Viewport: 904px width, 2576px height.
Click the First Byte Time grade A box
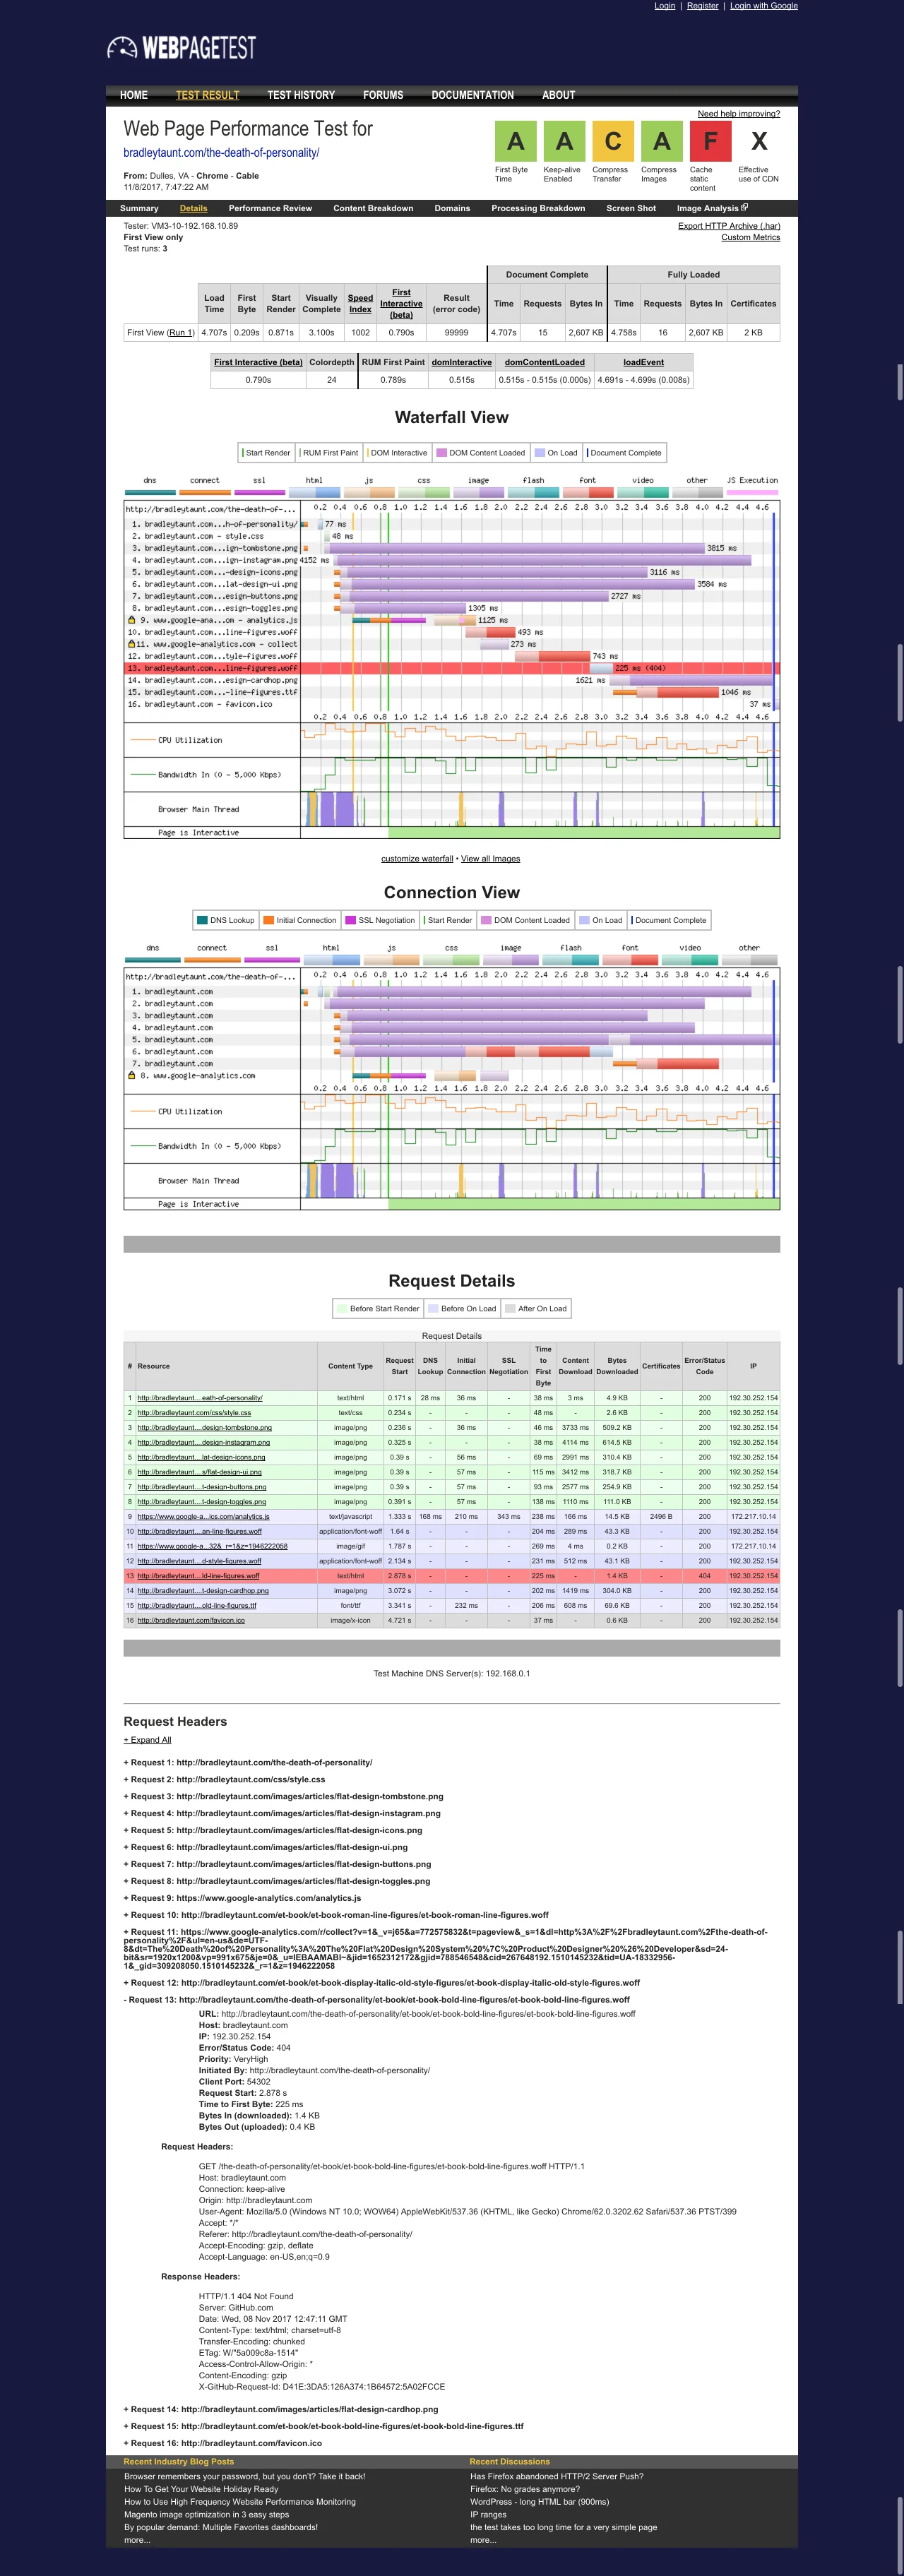point(515,141)
